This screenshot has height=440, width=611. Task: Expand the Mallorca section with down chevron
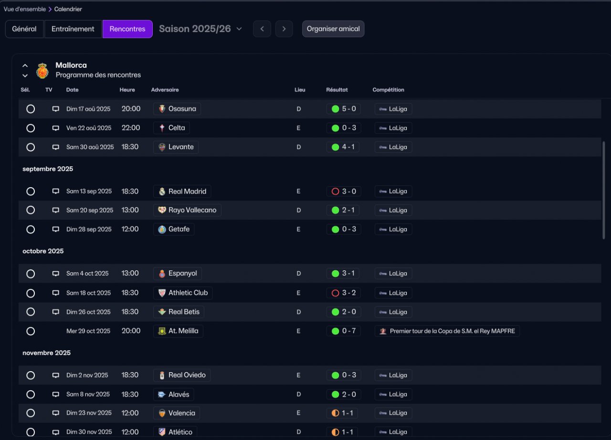tap(25, 75)
